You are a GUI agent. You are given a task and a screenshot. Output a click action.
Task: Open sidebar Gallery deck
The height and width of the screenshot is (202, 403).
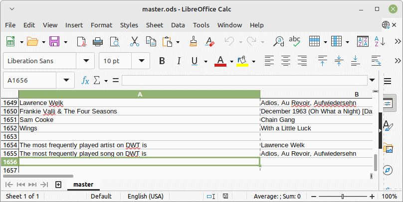pyautogui.click(x=388, y=148)
